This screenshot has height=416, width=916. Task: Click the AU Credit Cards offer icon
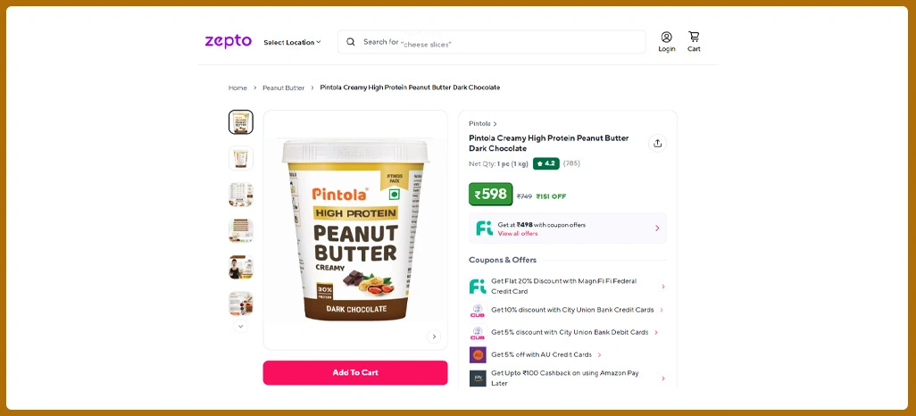point(478,354)
